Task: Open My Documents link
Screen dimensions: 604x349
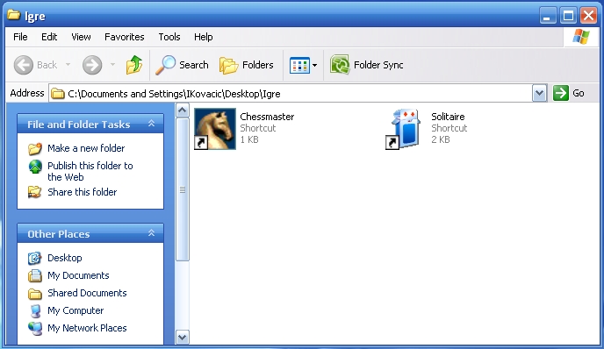Action: coord(78,275)
